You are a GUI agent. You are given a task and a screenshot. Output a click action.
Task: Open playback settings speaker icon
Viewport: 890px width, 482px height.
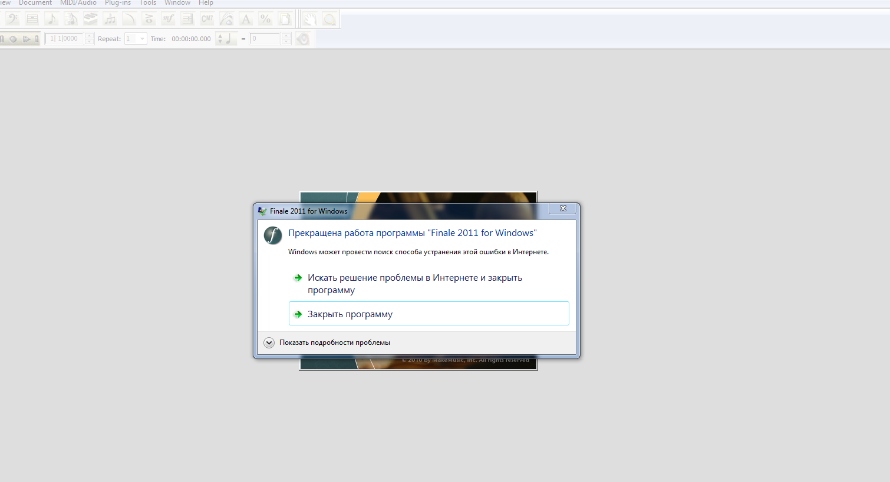302,39
